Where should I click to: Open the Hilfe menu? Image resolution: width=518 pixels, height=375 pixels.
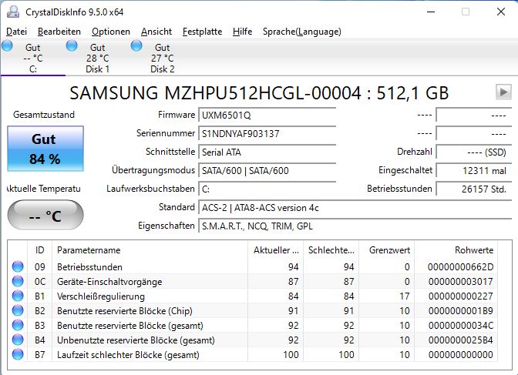coord(242,32)
